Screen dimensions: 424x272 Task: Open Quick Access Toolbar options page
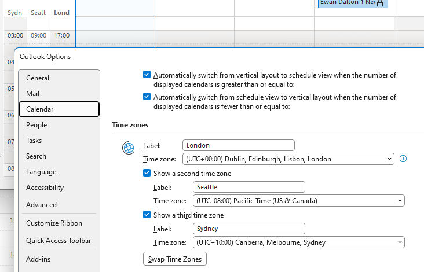[x=59, y=241]
